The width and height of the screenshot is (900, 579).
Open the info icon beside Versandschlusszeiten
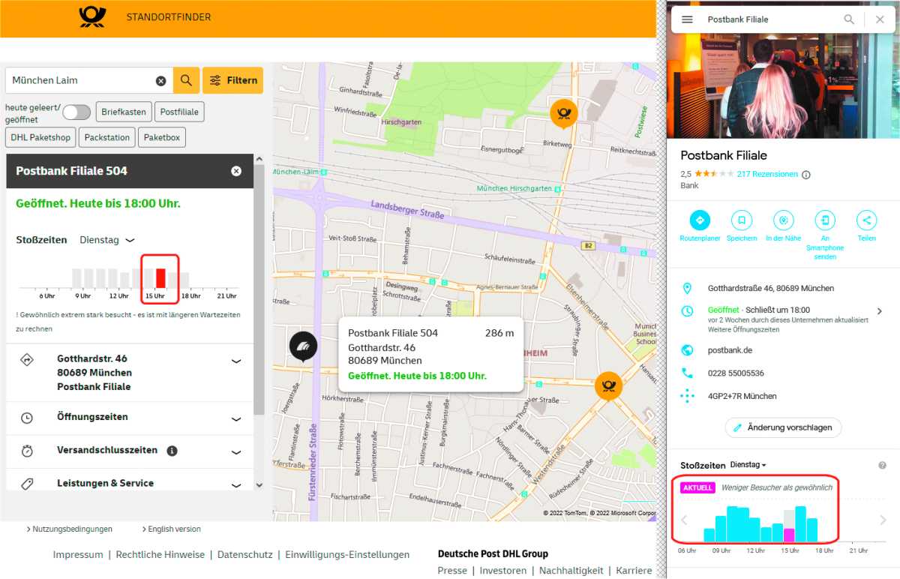(x=172, y=451)
